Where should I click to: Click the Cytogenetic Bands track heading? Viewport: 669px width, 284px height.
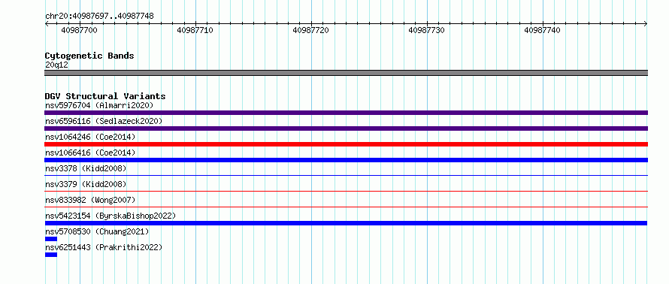[x=89, y=56]
